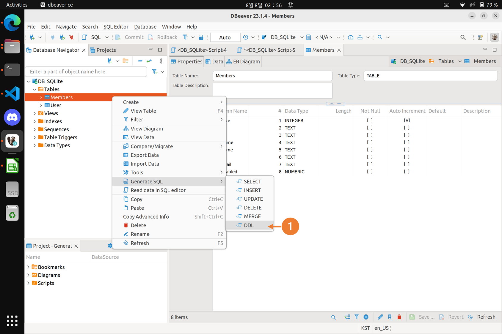Click the Revert button in bottom bar
The image size is (502, 334).
point(451,317)
